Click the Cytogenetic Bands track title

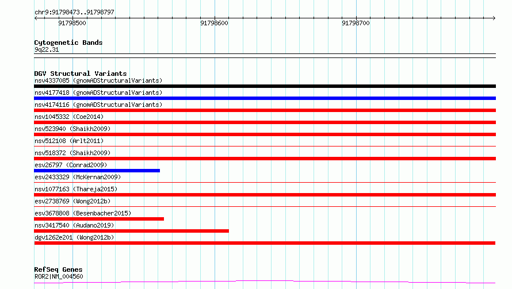click(x=68, y=43)
